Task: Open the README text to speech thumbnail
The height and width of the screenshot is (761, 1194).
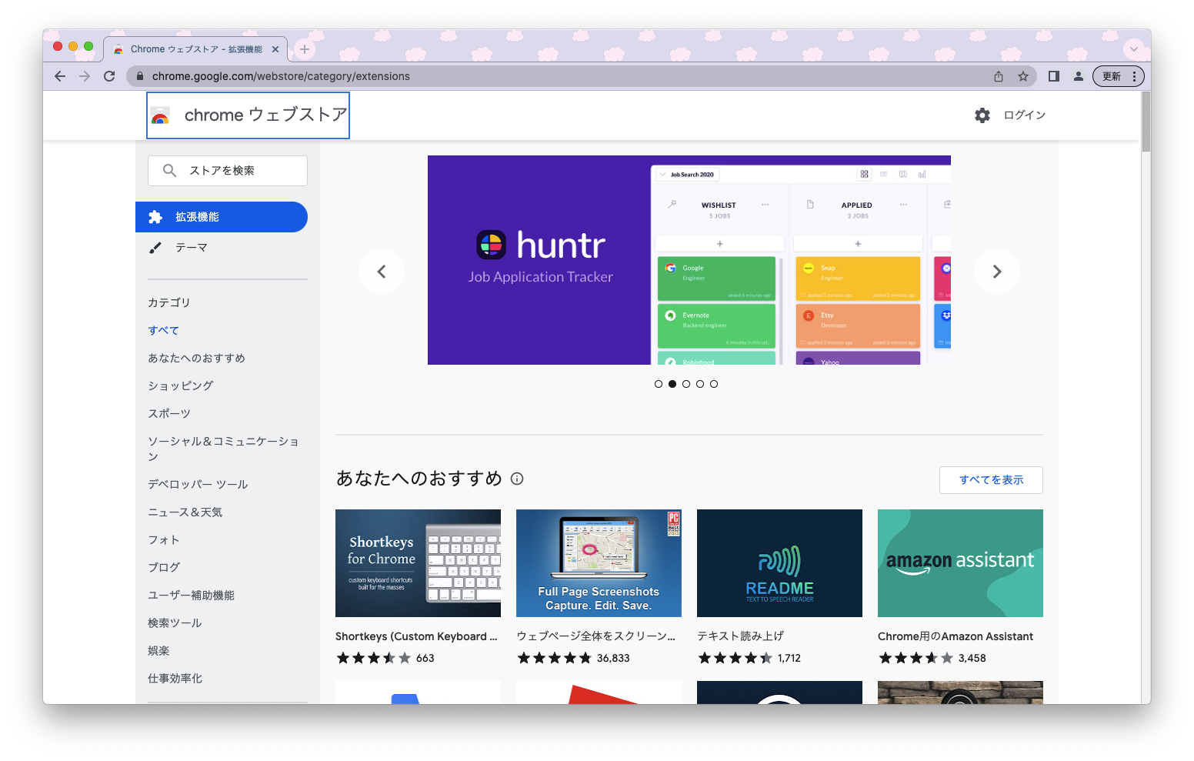Action: coord(779,563)
